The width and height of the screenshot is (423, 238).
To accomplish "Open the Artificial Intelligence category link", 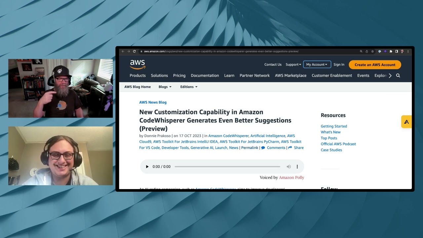I will tap(268, 136).
